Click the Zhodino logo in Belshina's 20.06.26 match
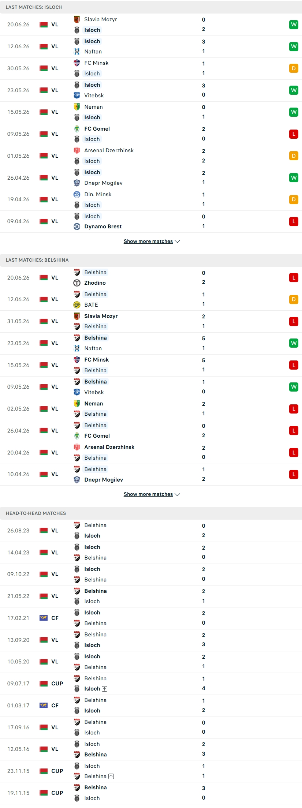Image resolution: width=302 pixels, height=808 pixels. pyautogui.click(x=77, y=283)
